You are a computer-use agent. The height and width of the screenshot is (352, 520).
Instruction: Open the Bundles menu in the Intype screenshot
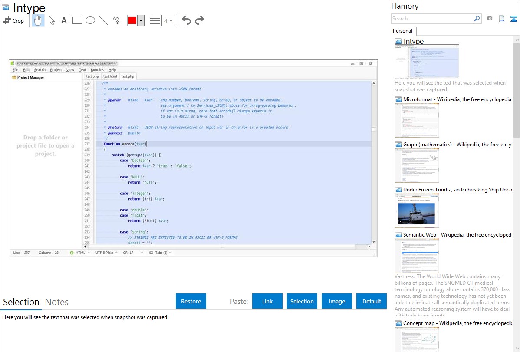pos(97,70)
